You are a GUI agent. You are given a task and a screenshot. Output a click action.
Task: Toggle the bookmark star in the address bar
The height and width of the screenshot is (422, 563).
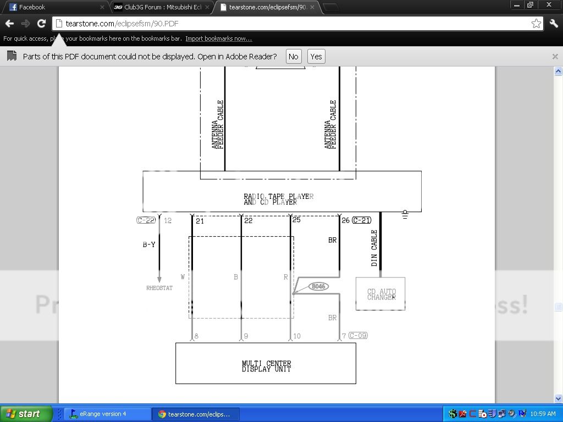coord(536,23)
